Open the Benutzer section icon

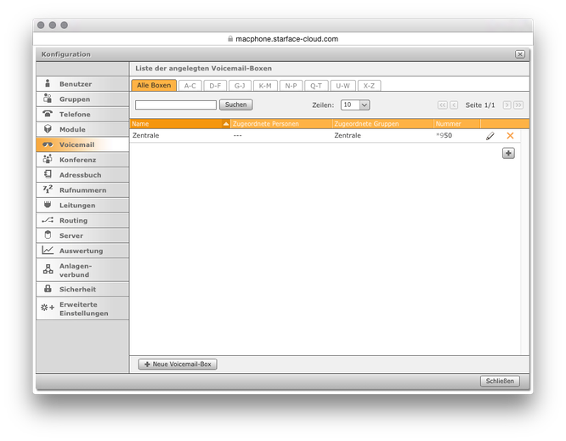tap(48, 84)
